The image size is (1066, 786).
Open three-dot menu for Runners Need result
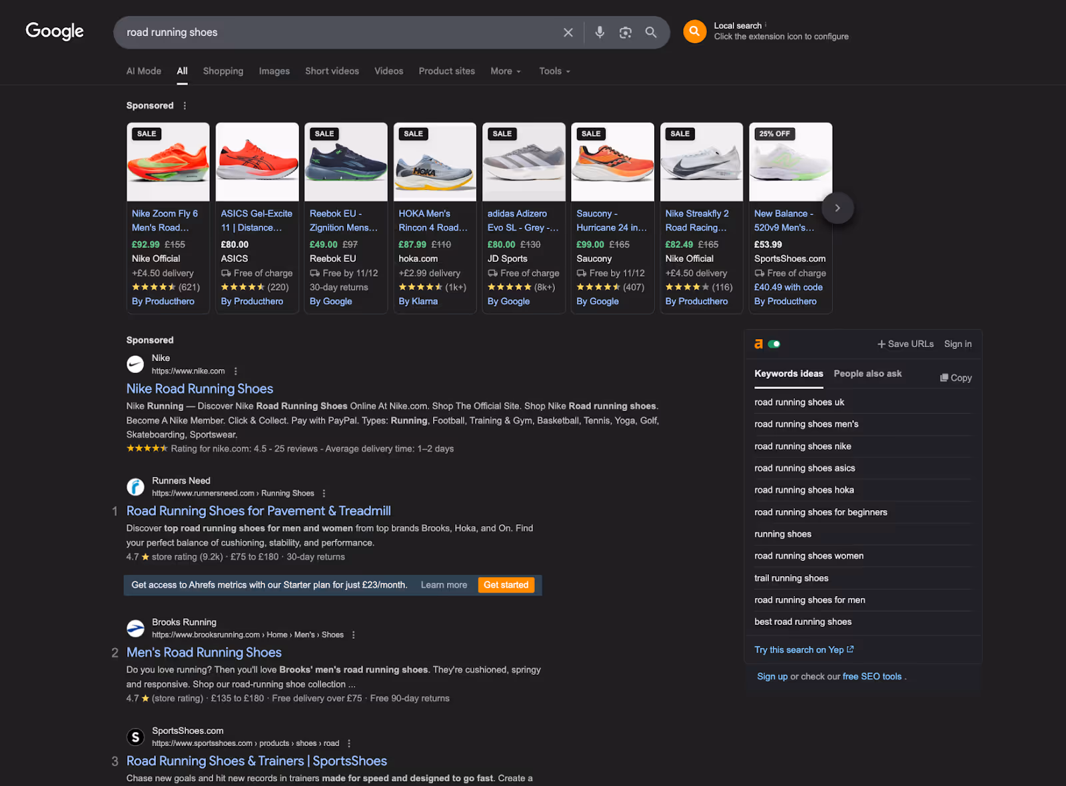(x=324, y=494)
